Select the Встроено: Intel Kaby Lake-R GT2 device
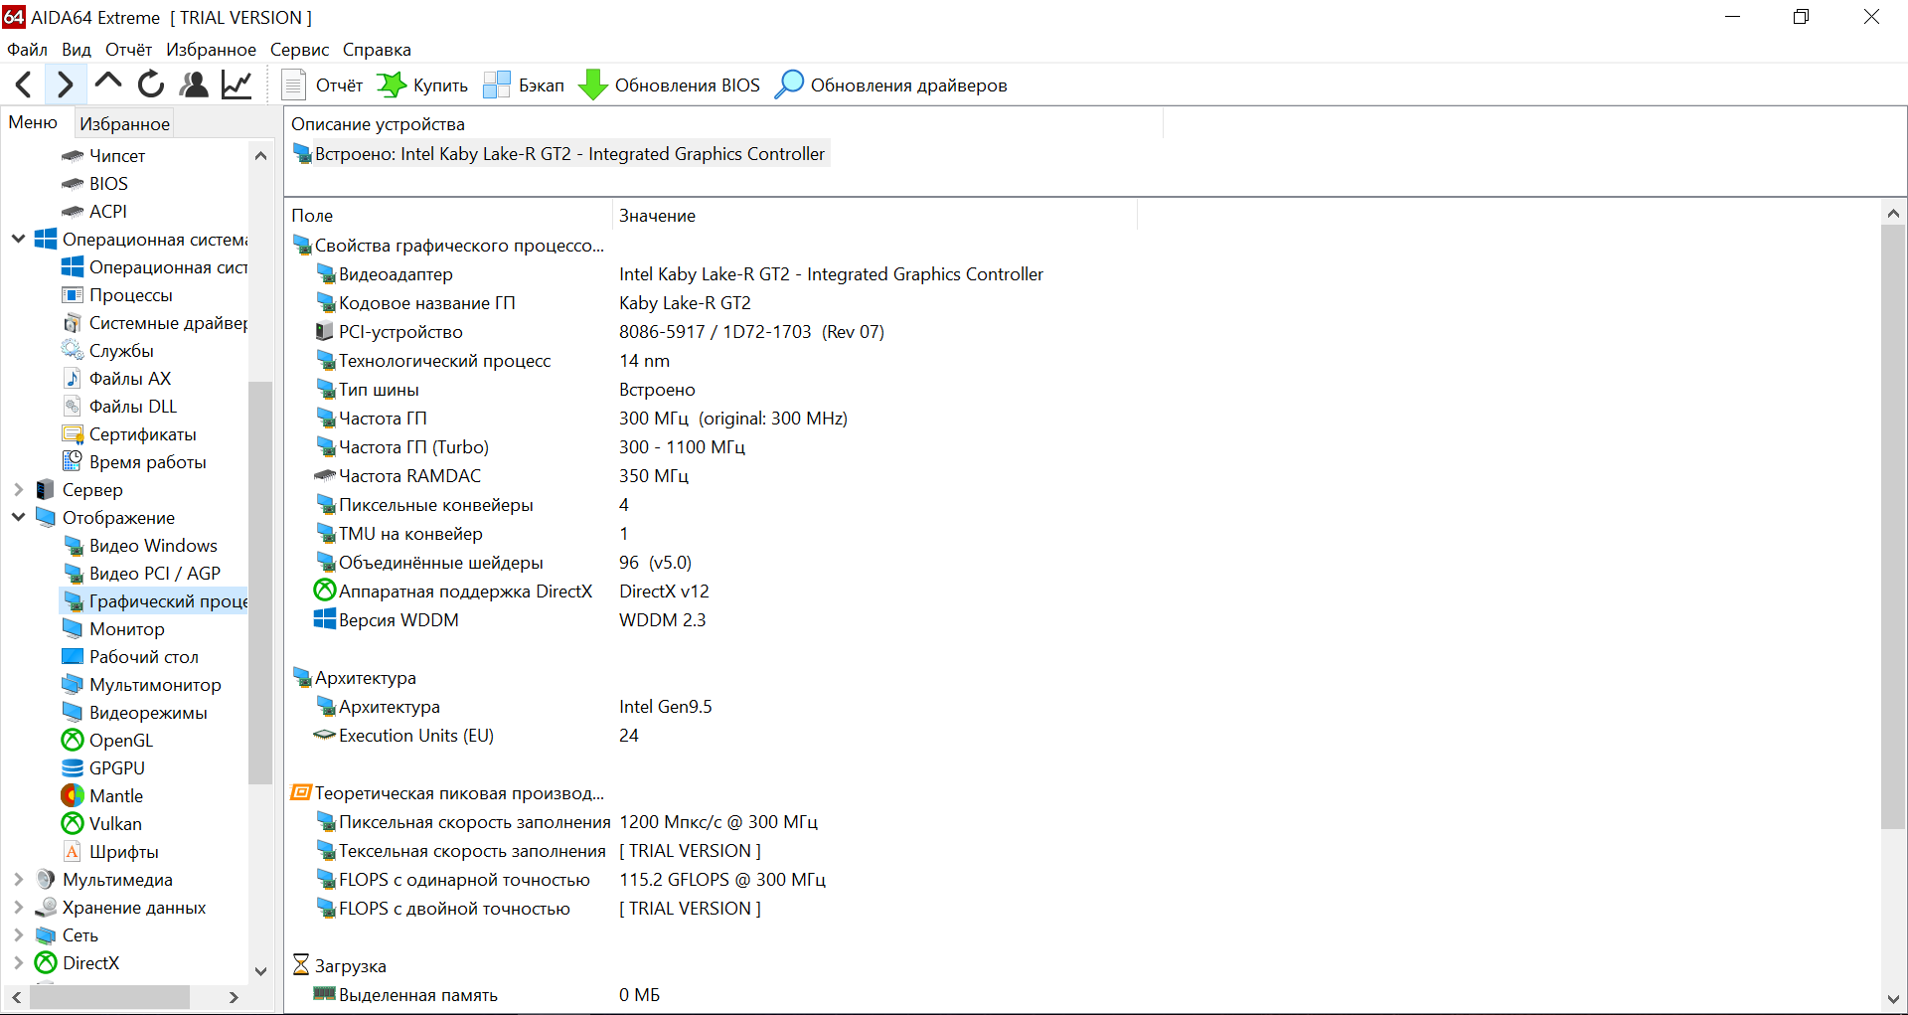This screenshot has height=1015, width=1908. (x=560, y=154)
